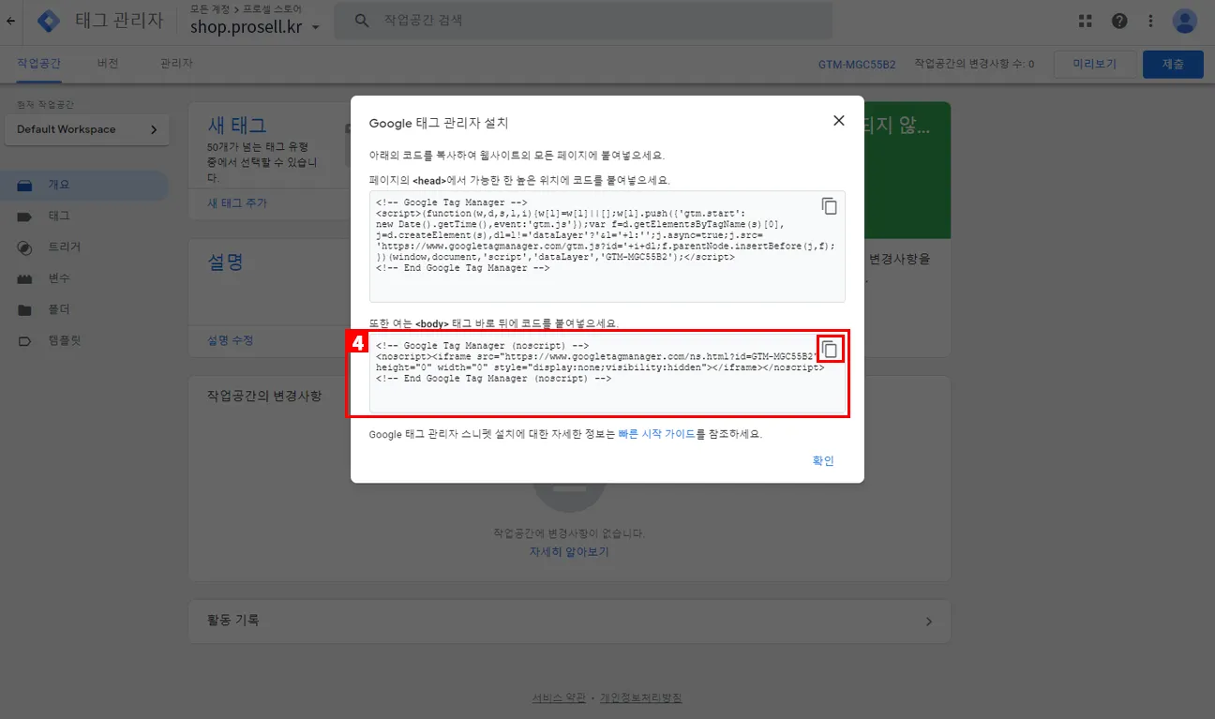Click the 설명 수정 link
The width and height of the screenshot is (1215, 719).
(x=230, y=340)
